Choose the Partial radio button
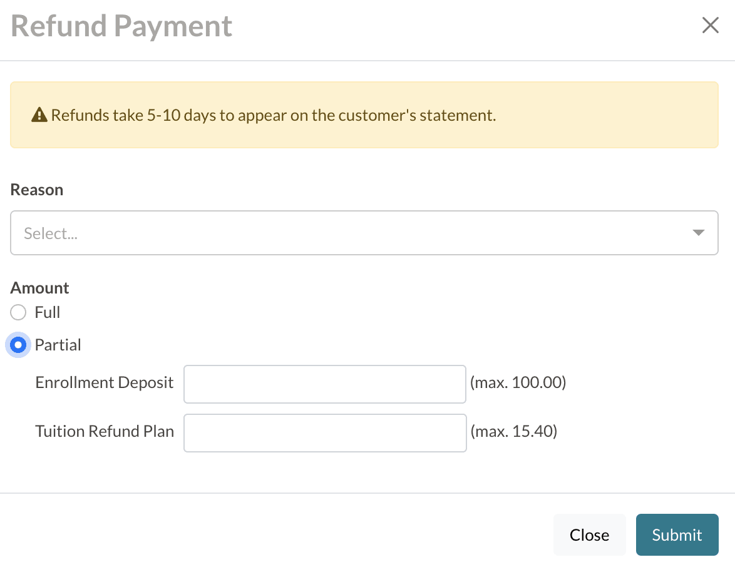735x572 pixels. coord(18,345)
